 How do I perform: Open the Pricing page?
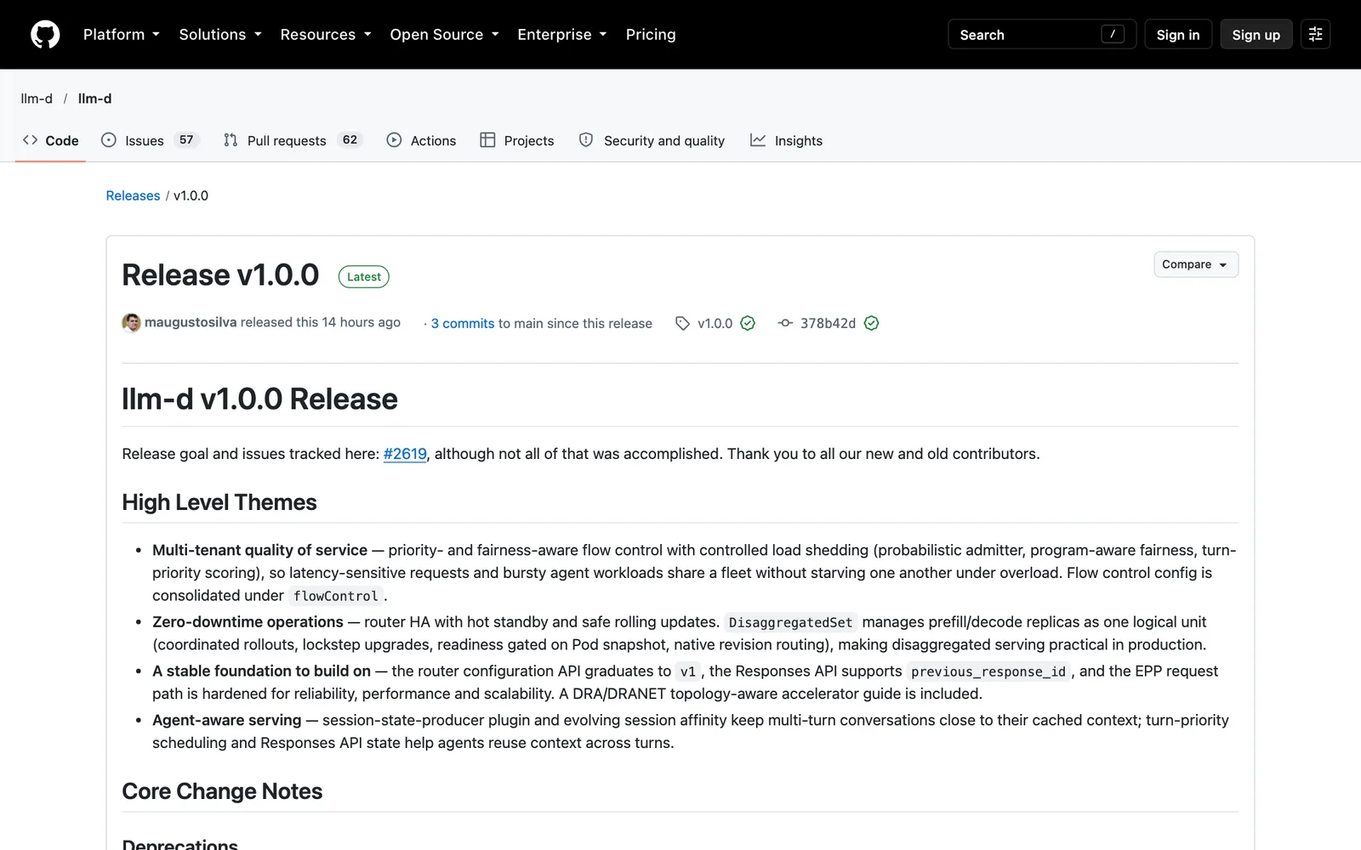tap(651, 35)
